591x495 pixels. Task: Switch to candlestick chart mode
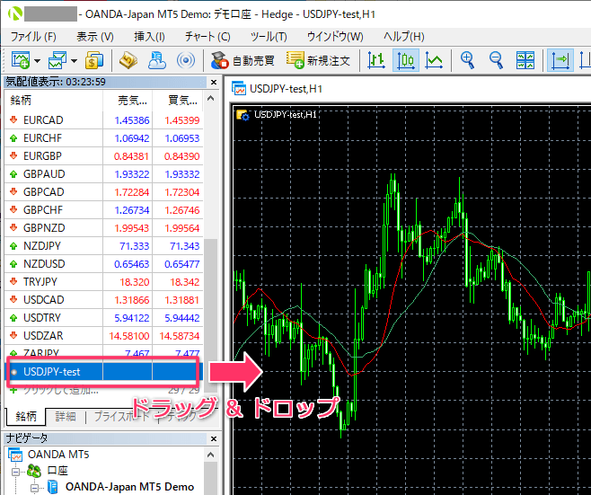pyautogui.click(x=406, y=60)
